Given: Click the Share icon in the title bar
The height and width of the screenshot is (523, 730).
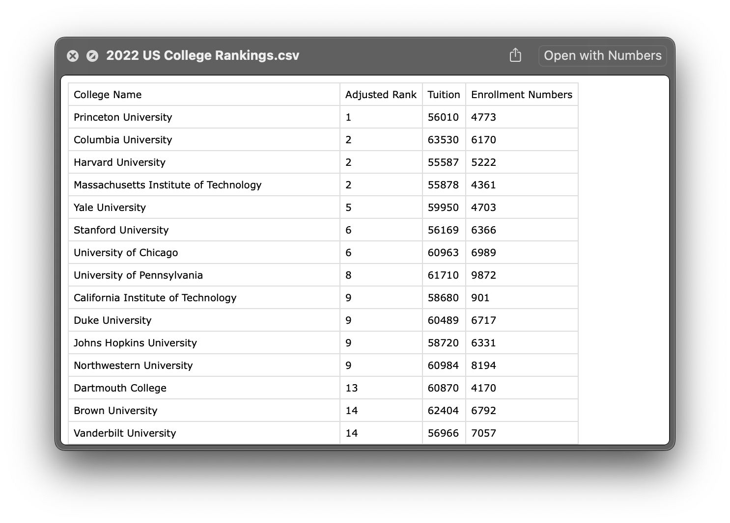Looking at the screenshot, I should tap(515, 55).
